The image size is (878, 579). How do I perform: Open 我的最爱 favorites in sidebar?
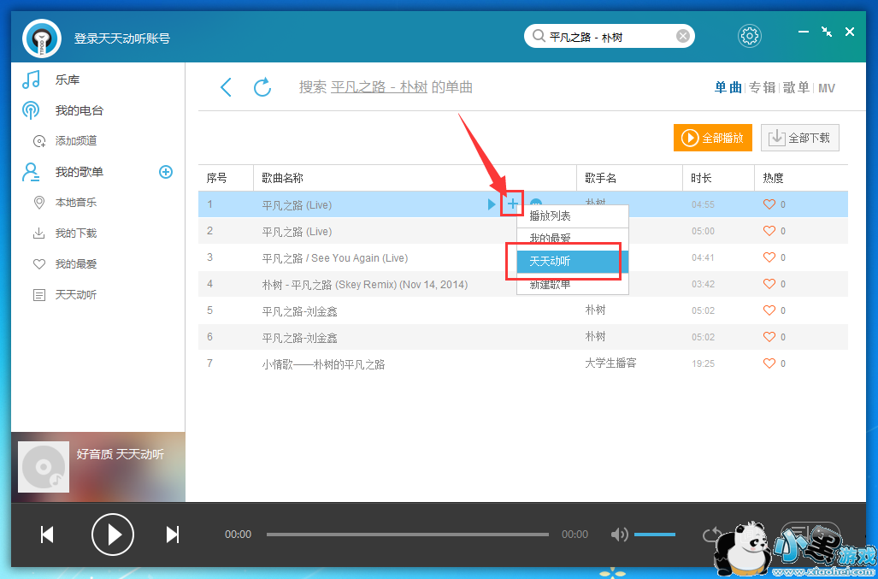76,264
